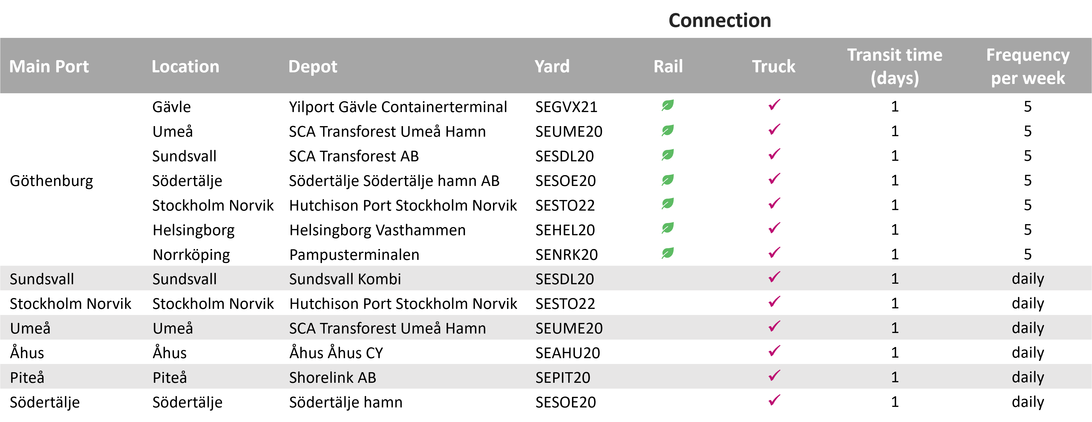This screenshot has width=1092, height=422.
Task: Select the Göthenburg main port cell
Action: [x=51, y=181]
